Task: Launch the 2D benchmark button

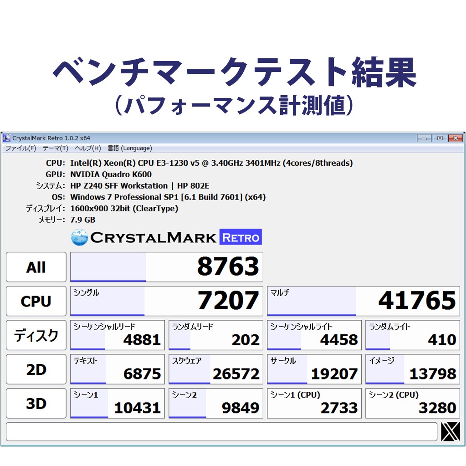Action: coord(36,369)
